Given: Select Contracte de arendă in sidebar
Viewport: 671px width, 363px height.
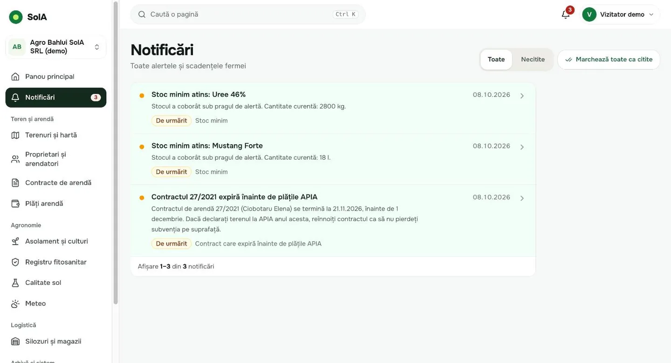Looking at the screenshot, I should [56, 182].
